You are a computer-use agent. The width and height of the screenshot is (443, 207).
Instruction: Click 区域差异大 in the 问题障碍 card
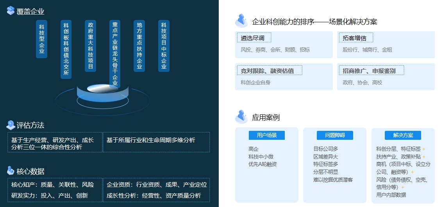coord(325,157)
